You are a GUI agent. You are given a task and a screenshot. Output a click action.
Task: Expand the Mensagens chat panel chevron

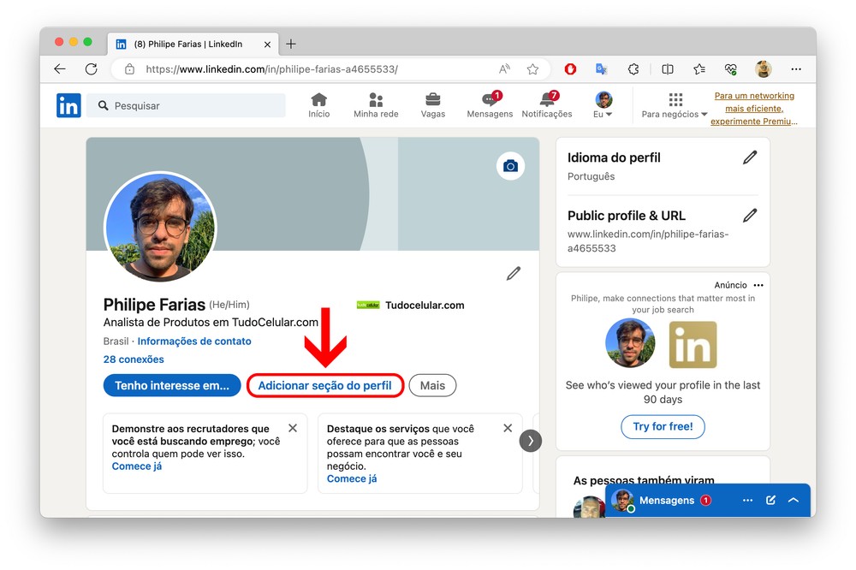tap(794, 500)
